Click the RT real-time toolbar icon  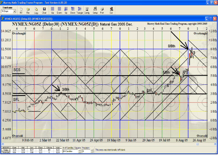click(x=21, y=10)
